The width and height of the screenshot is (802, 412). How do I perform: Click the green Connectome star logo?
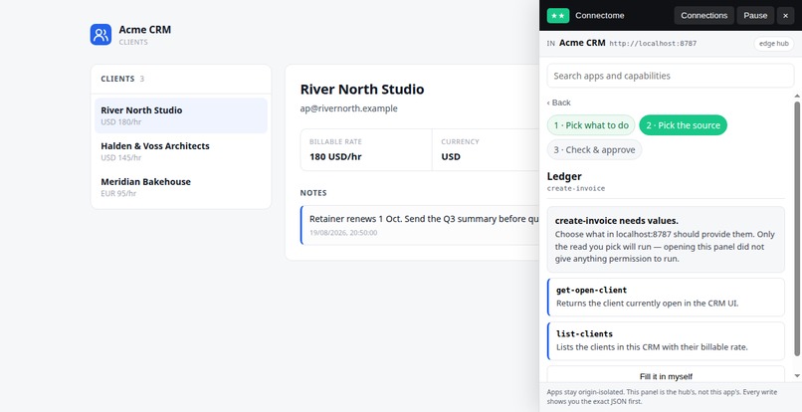(x=558, y=15)
